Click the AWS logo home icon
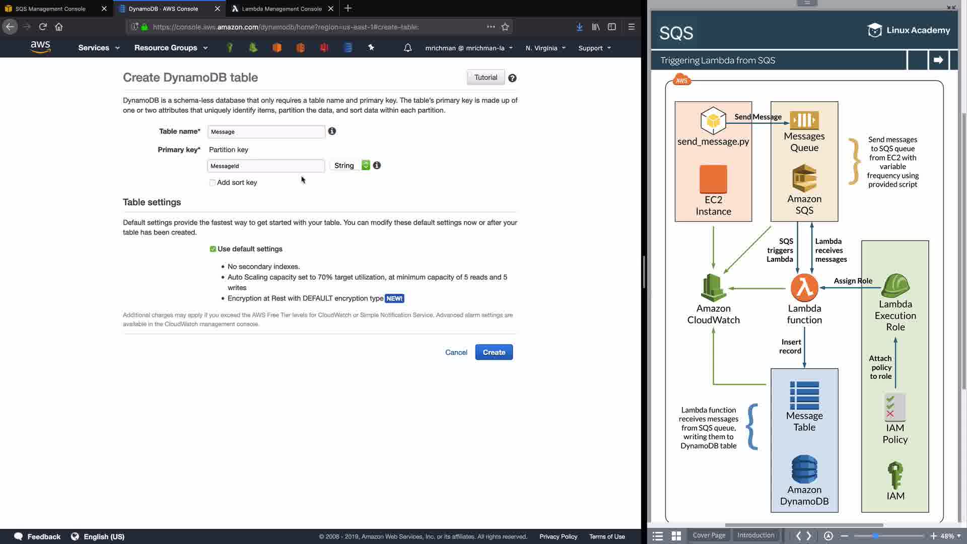The width and height of the screenshot is (967, 544). 40,47
